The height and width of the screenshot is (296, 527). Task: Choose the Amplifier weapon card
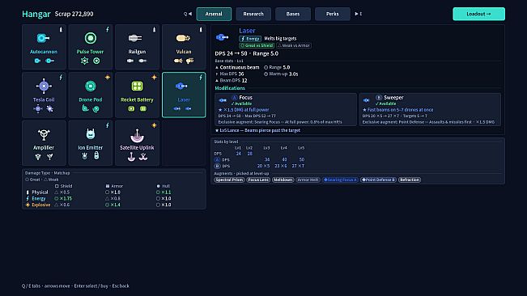click(44, 143)
